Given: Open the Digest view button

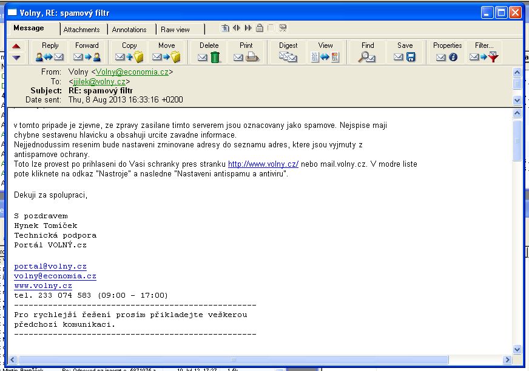Looking at the screenshot, I should click(288, 52).
